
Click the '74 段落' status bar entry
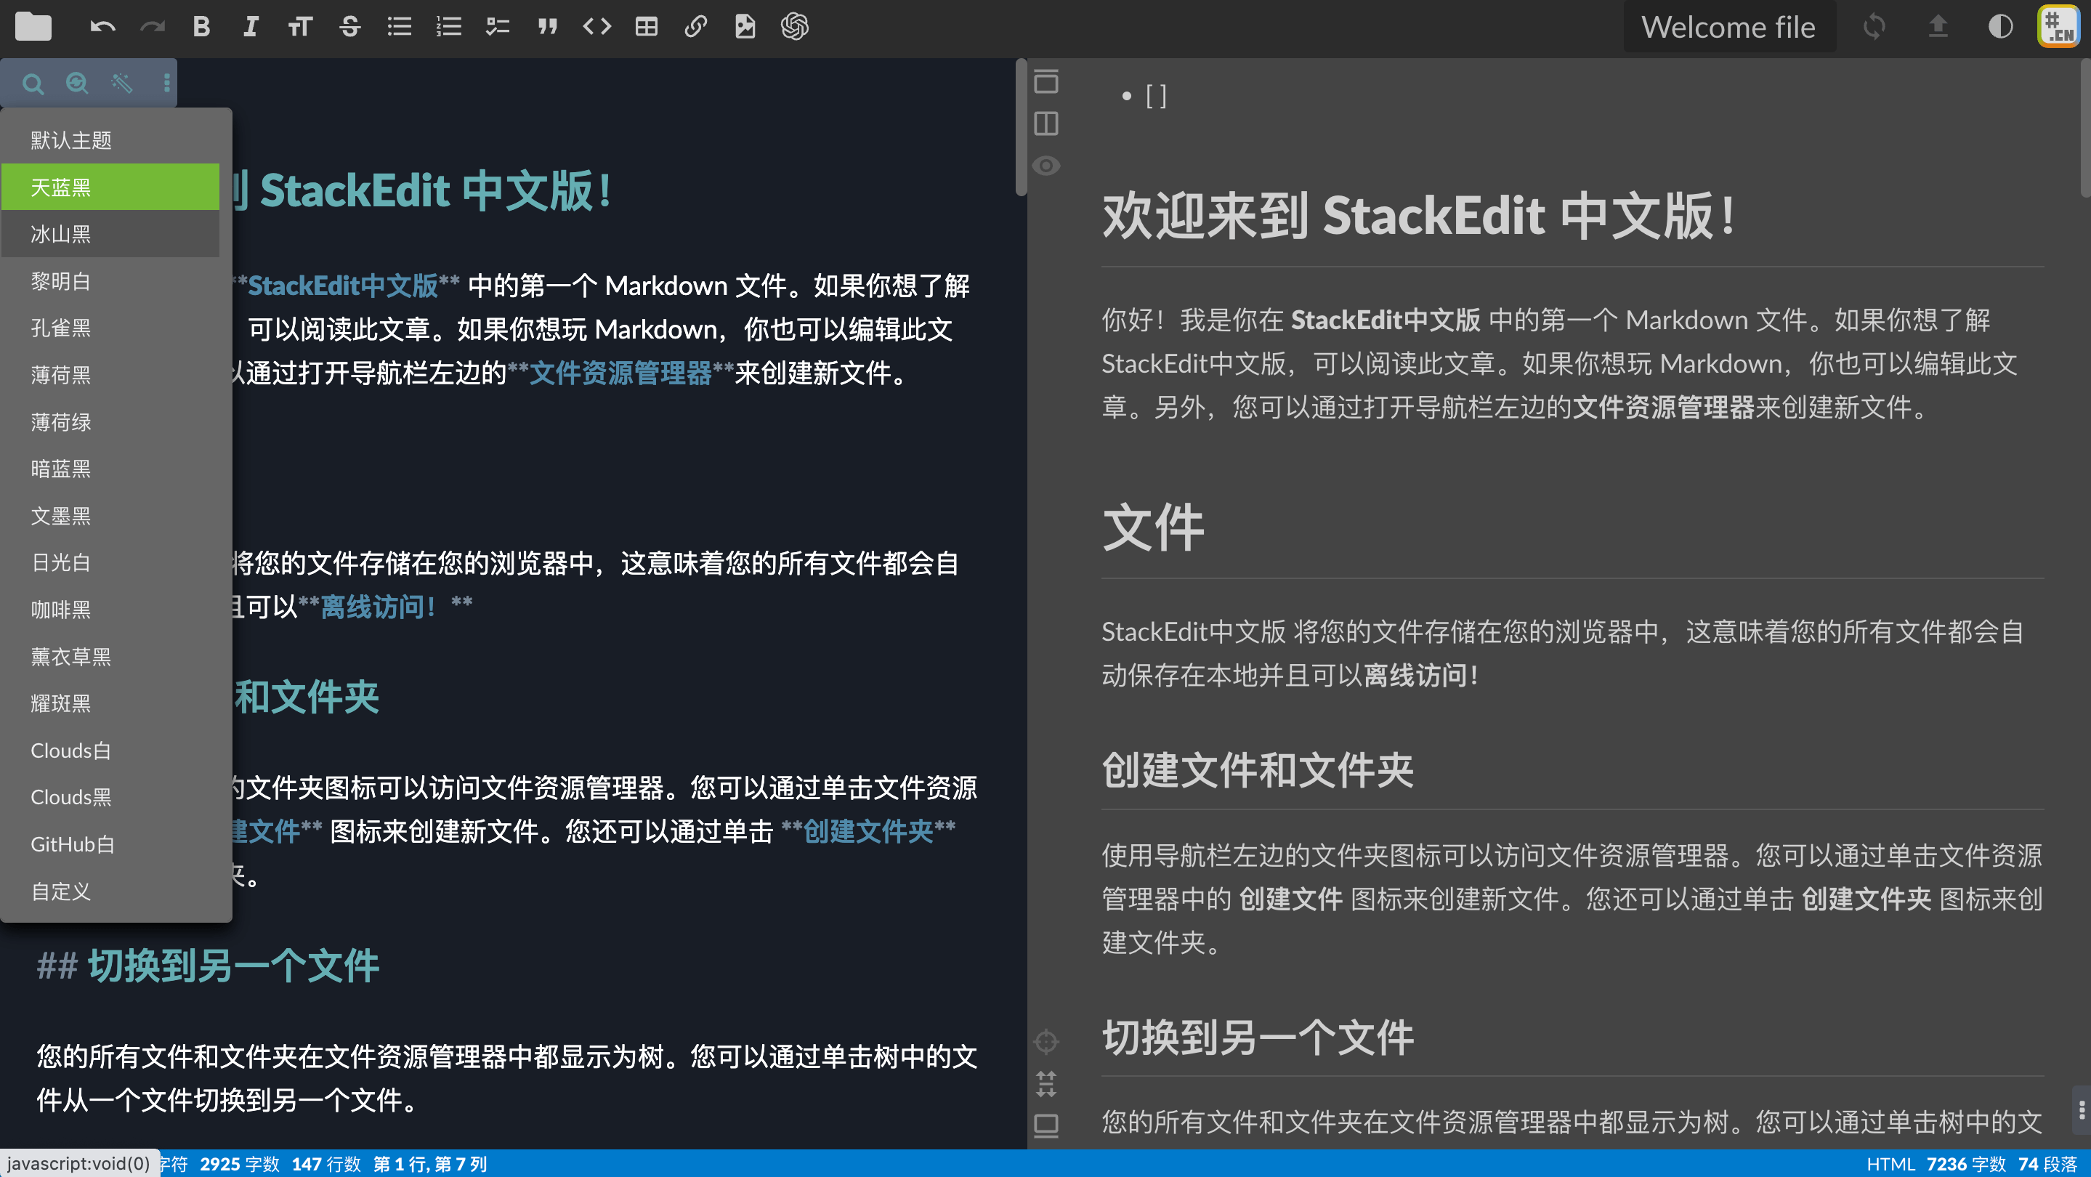tap(2047, 1164)
